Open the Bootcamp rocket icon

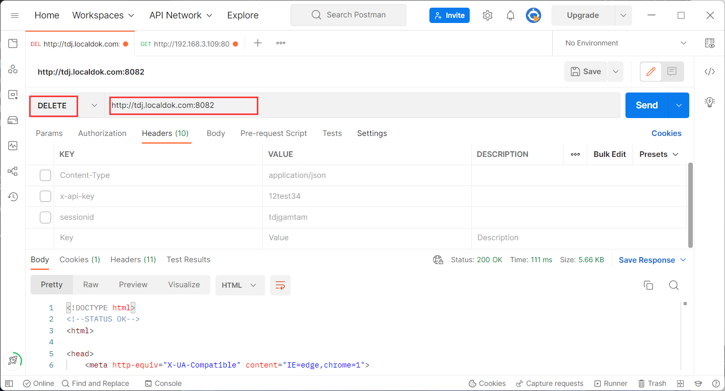pos(13,360)
